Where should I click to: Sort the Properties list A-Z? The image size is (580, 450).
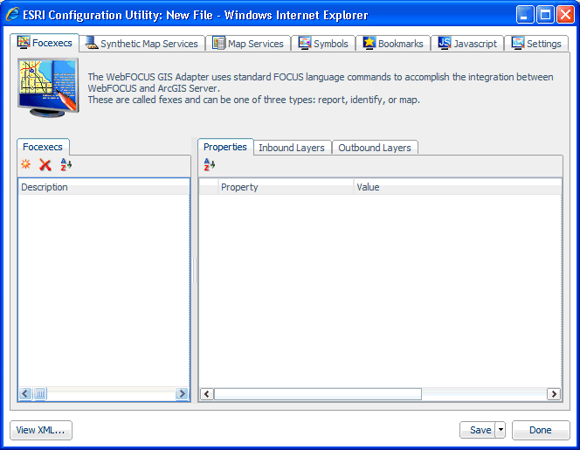coord(210,164)
